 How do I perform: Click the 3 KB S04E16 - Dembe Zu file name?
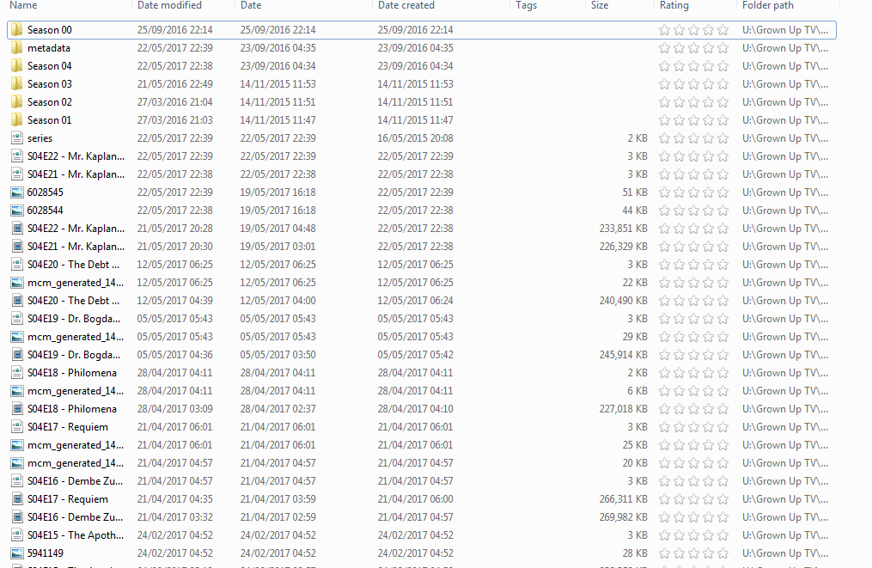pyautogui.click(x=75, y=481)
